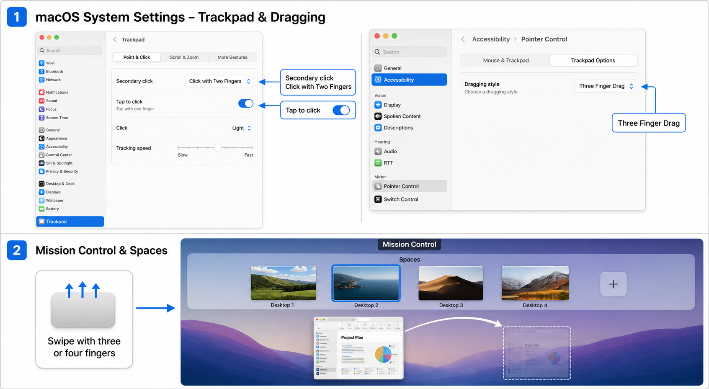The height and width of the screenshot is (389, 709).
Task: Open the Network sidebar icon
Action: pyautogui.click(x=41, y=80)
